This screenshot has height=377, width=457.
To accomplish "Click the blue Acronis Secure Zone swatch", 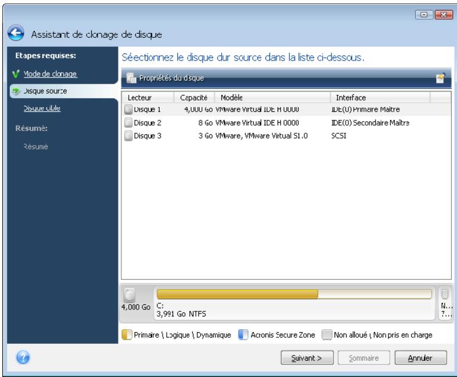I will pos(243,335).
